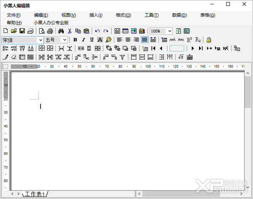Open the 工具(T) menu
The height and width of the screenshot is (199, 253).
click(151, 15)
